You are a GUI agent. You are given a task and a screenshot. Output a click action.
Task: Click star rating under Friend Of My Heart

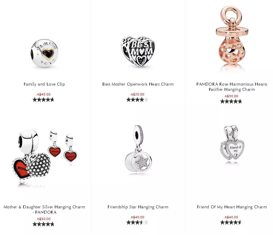pos(231,222)
